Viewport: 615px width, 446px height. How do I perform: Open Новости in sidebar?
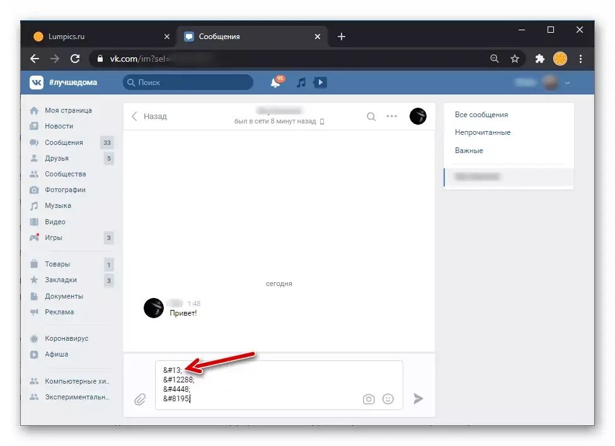59,126
